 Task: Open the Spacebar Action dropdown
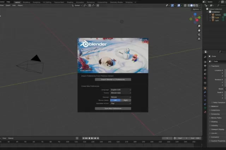point(121,104)
